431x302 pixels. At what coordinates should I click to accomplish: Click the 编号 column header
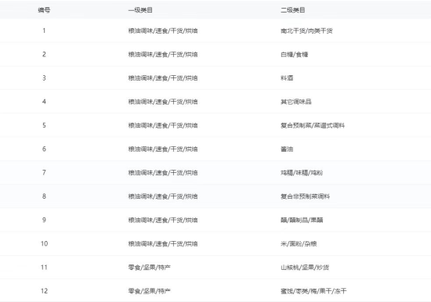coord(44,10)
